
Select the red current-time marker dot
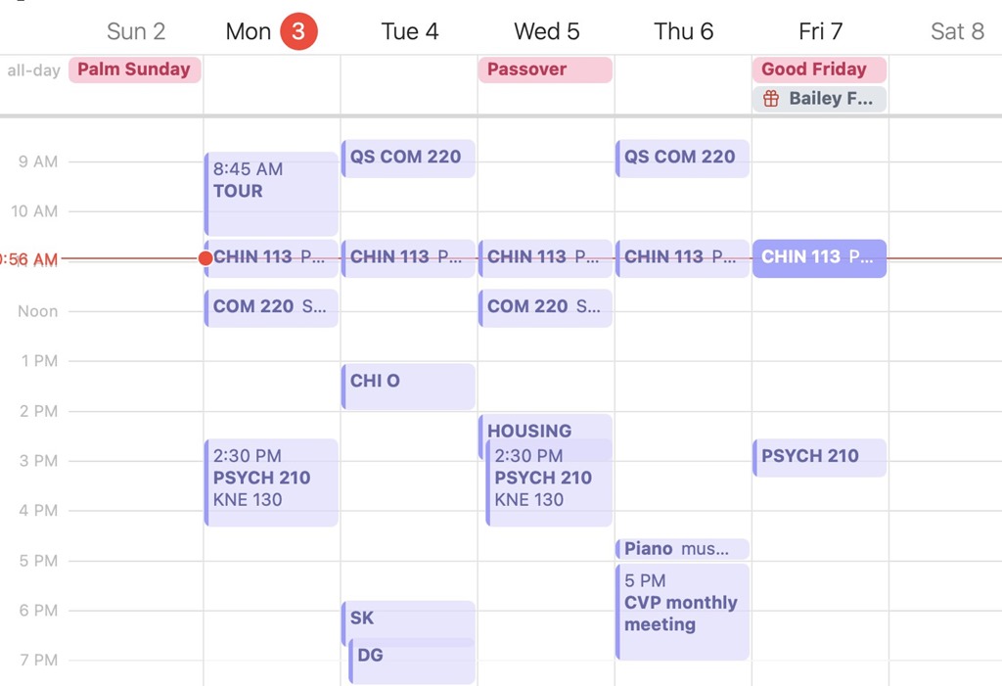[205, 258]
